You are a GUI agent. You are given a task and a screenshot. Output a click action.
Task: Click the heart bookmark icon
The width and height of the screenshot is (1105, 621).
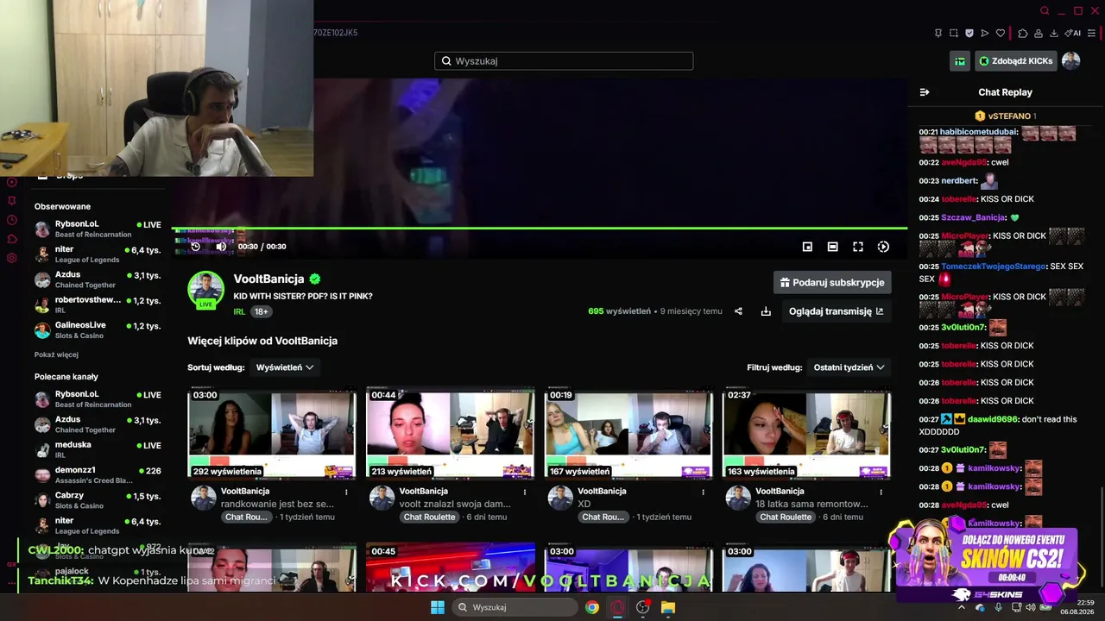[1001, 34]
